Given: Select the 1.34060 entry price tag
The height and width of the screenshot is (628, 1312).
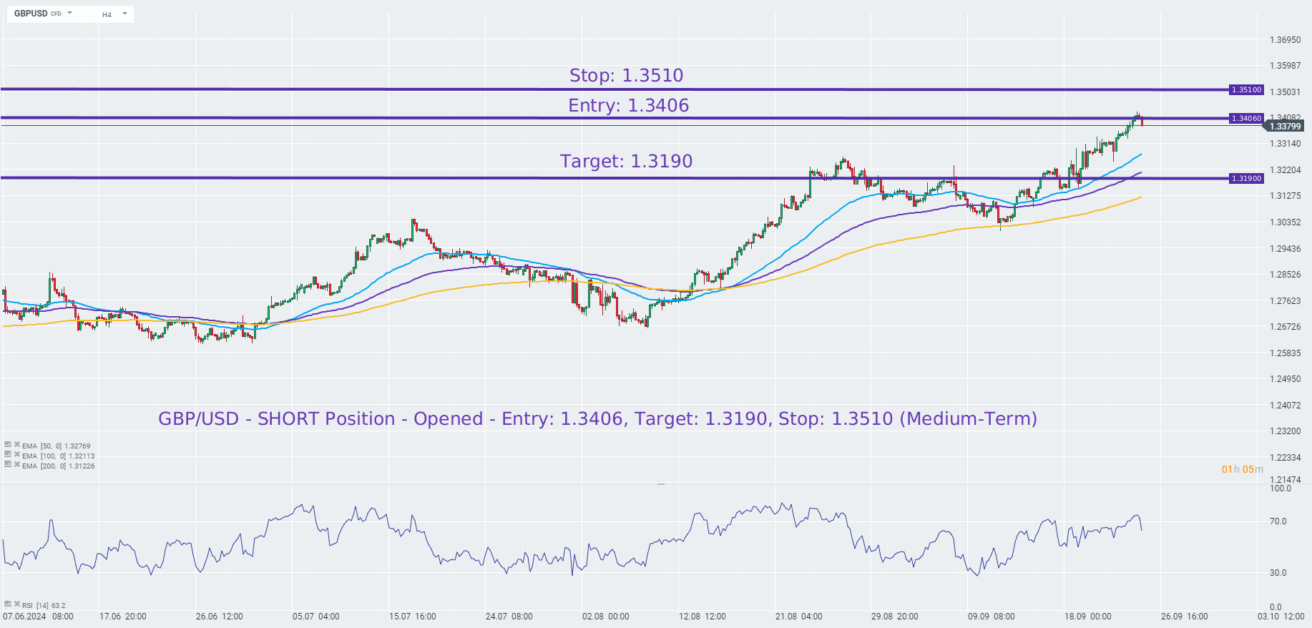Looking at the screenshot, I should tap(1246, 119).
